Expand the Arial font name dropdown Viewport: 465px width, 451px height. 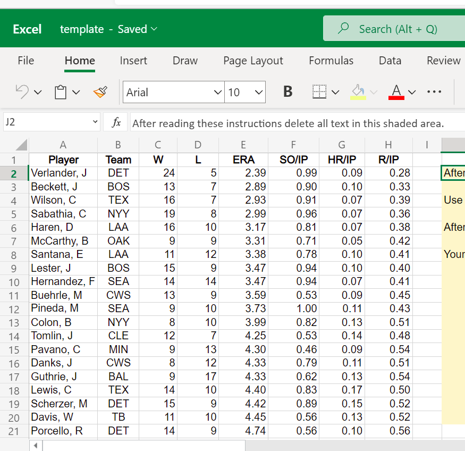(x=217, y=93)
